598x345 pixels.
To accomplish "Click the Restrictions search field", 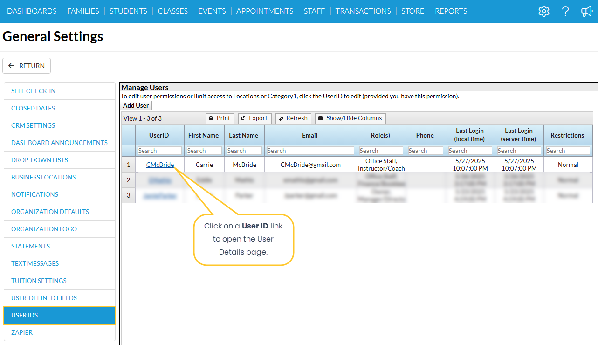I will point(568,151).
